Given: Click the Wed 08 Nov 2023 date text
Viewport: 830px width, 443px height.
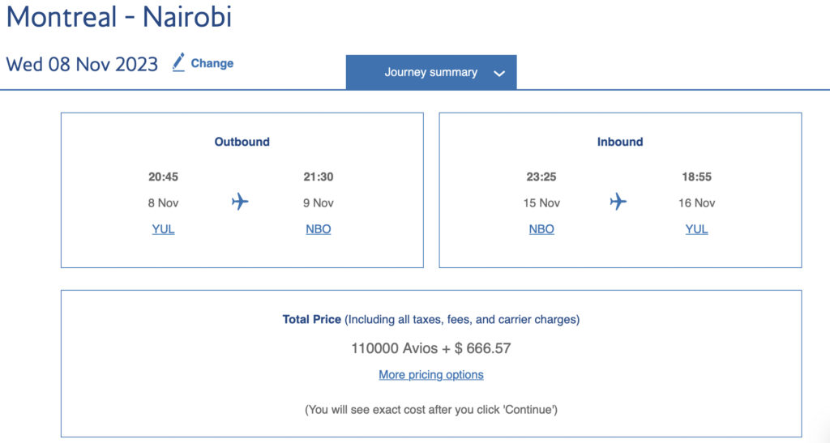Looking at the screenshot, I should [x=82, y=65].
